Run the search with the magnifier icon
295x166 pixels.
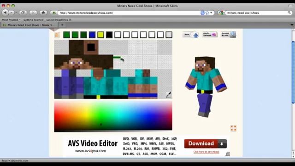(x=289, y=12)
